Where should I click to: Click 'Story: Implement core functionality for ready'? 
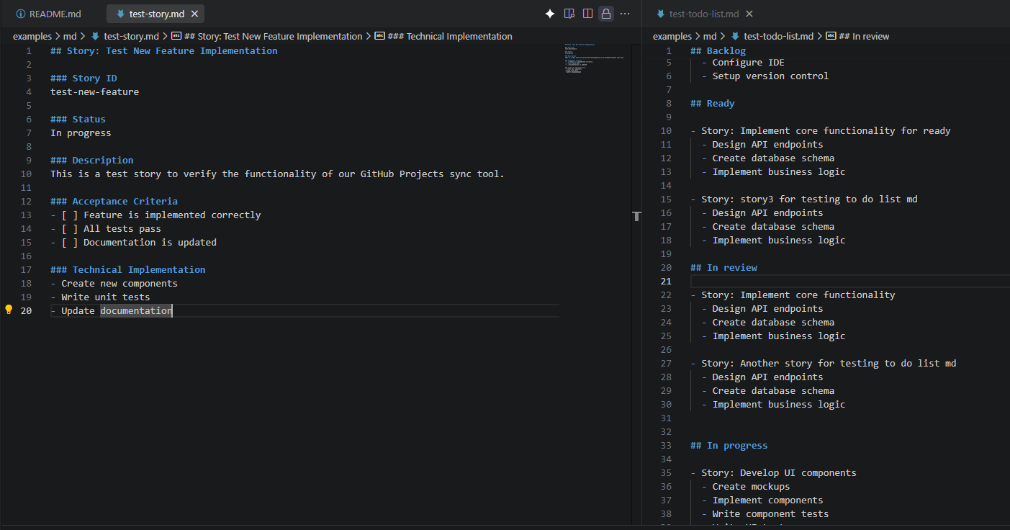pos(826,130)
